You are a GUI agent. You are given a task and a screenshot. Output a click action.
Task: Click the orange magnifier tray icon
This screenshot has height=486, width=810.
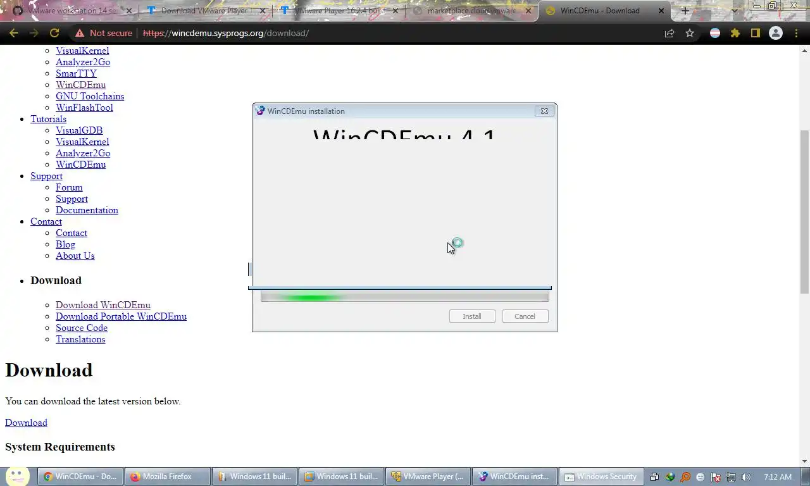coord(685,477)
